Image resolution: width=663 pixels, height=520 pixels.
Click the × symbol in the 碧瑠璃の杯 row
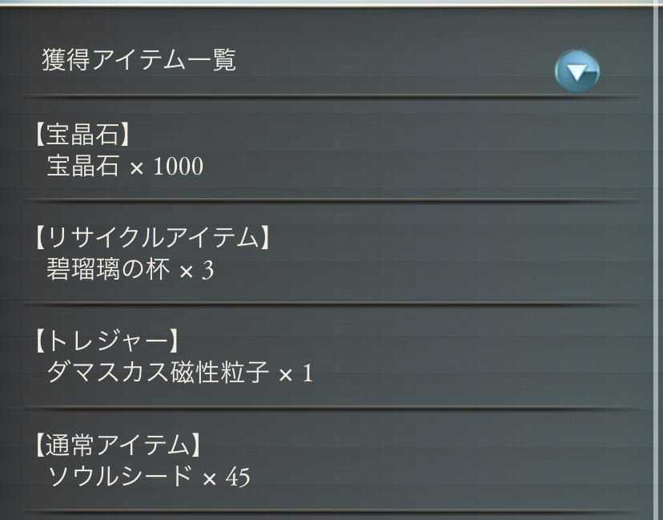coord(186,272)
